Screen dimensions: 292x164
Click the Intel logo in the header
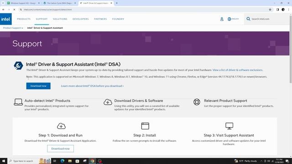coord(6,19)
